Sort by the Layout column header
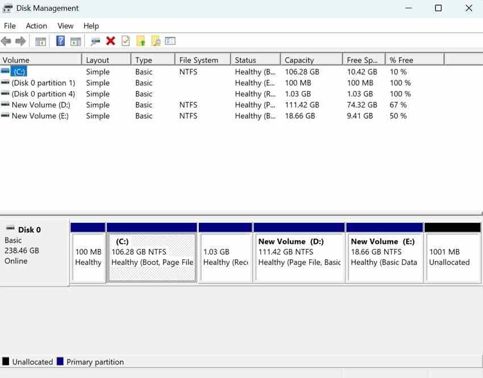483x378 pixels. [107, 60]
